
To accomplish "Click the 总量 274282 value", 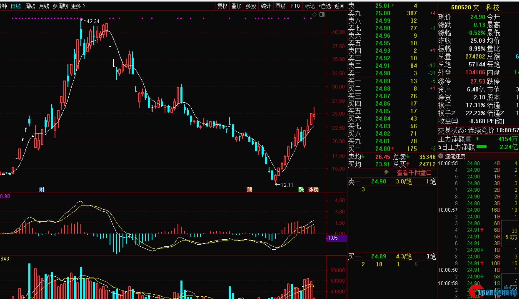I will pyautogui.click(x=475, y=56).
